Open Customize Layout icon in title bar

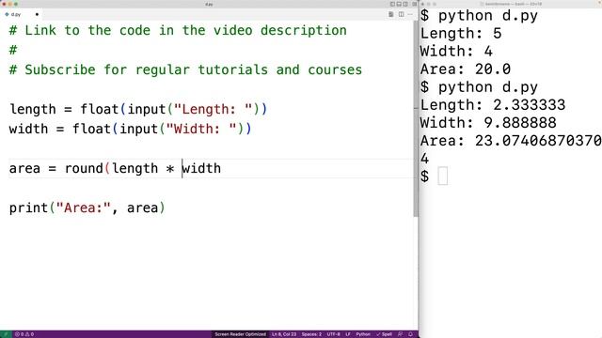pyautogui.click(x=414, y=4)
